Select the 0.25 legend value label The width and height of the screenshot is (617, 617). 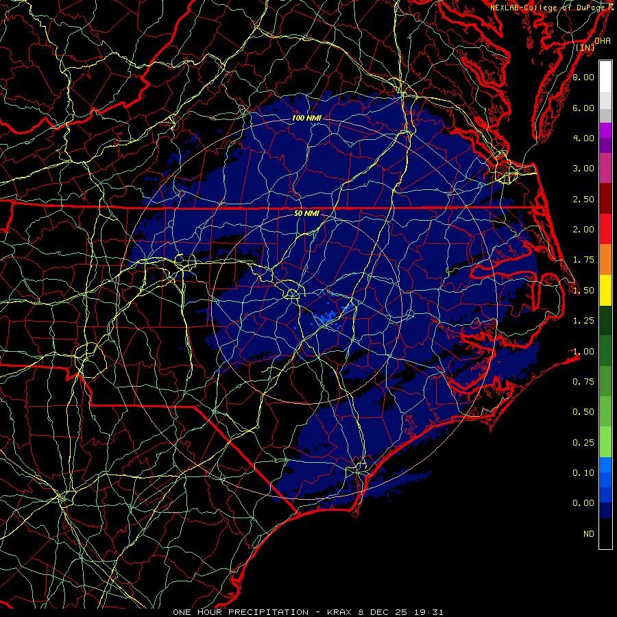(x=583, y=443)
